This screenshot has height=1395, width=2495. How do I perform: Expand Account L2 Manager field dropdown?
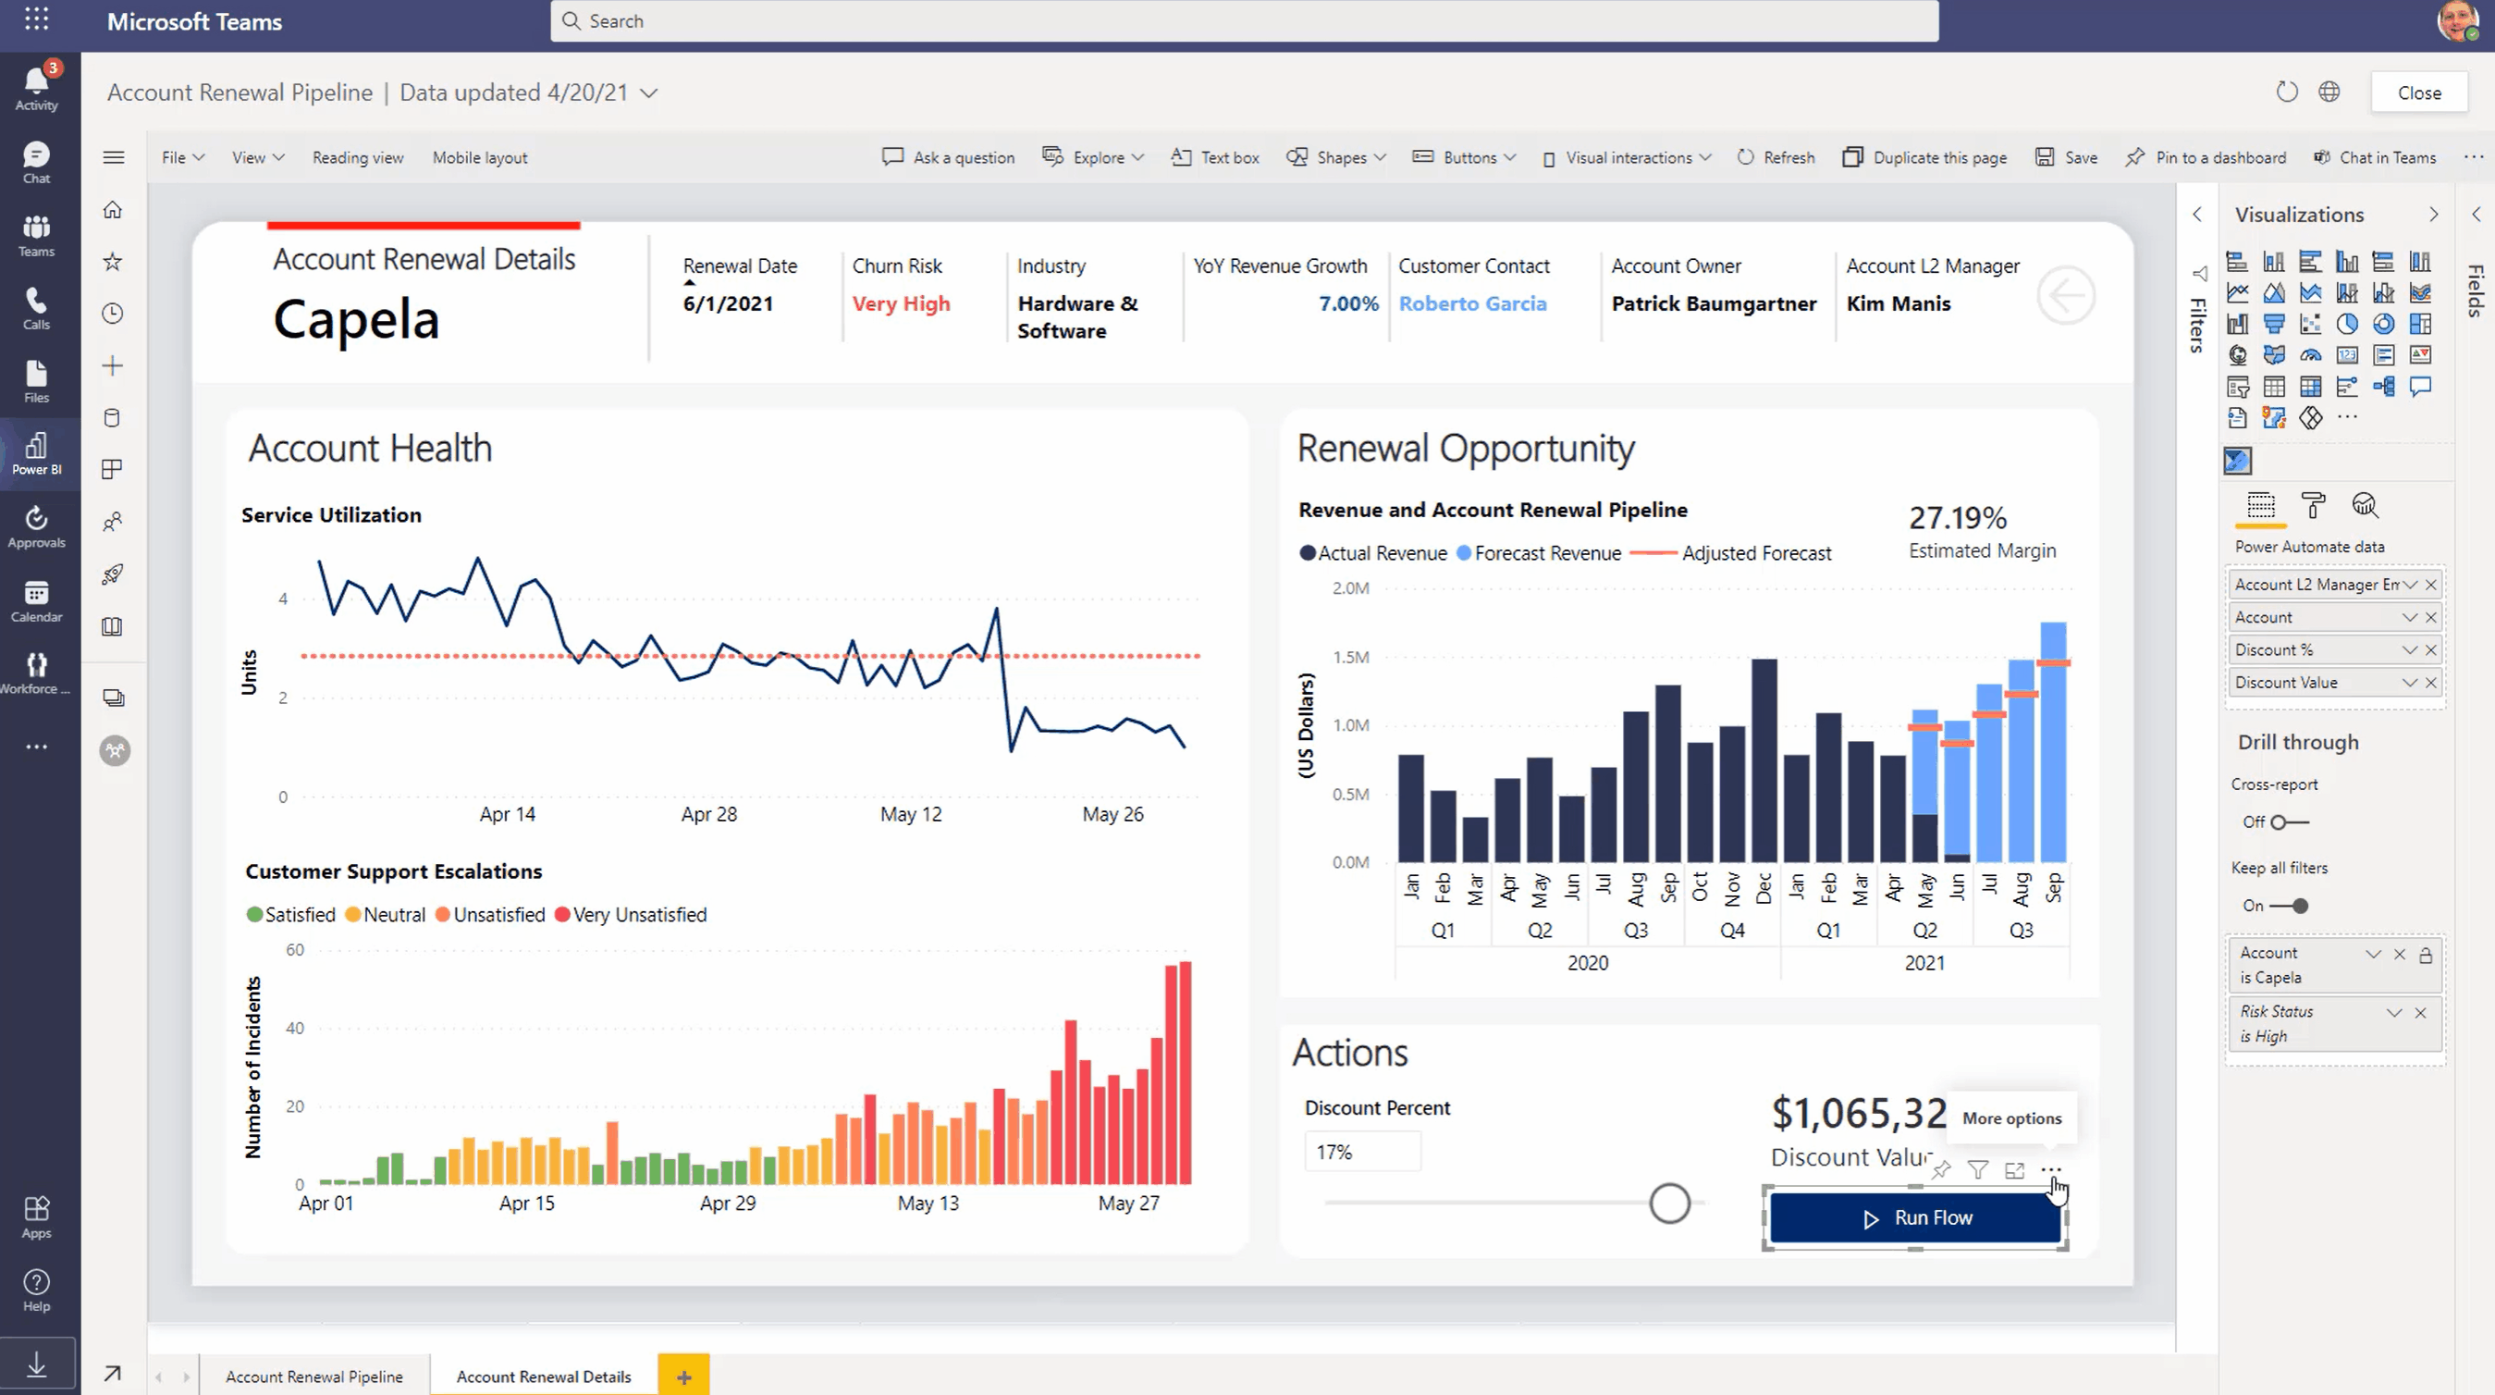pyautogui.click(x=2410, y=584)
